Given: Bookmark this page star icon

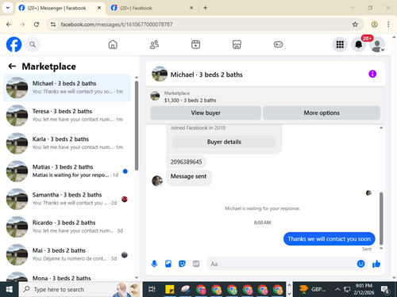Looking at the screenshot, I should (x=355, y=25).
